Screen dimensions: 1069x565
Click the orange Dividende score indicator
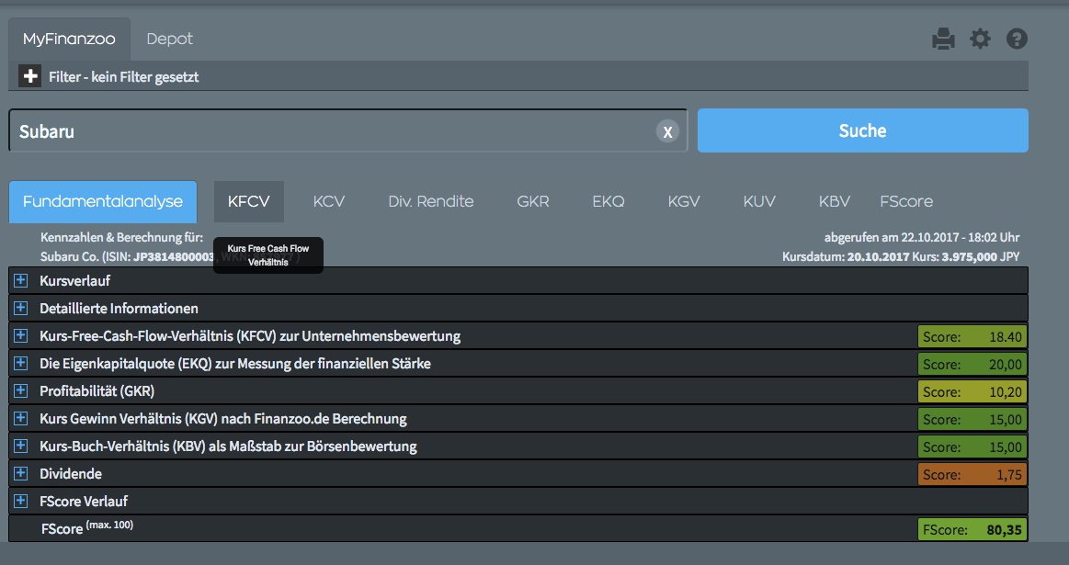coord(972,473)
